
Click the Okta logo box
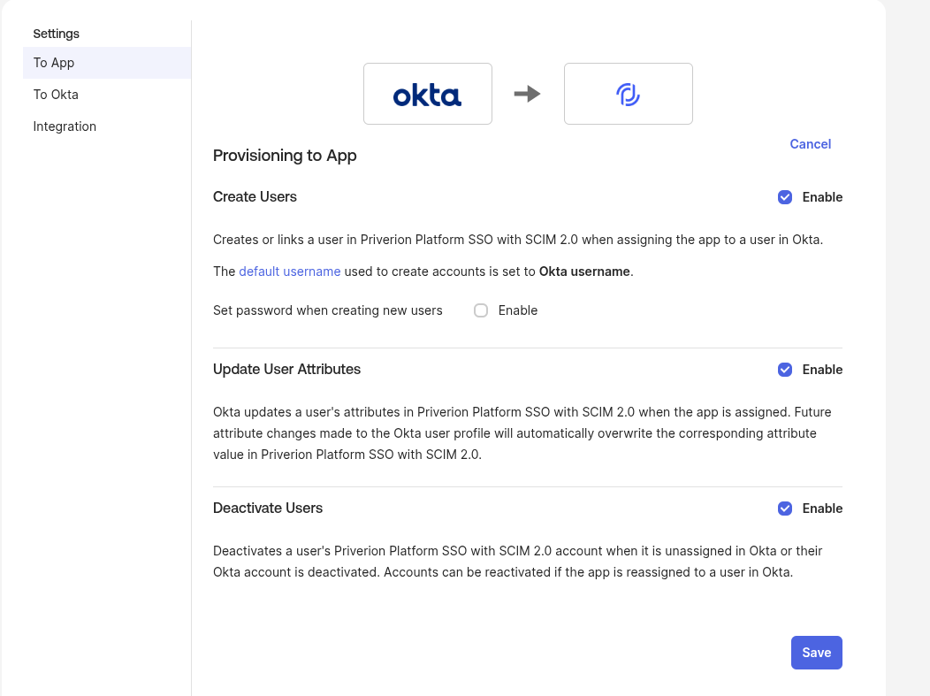tap(427, 94)
